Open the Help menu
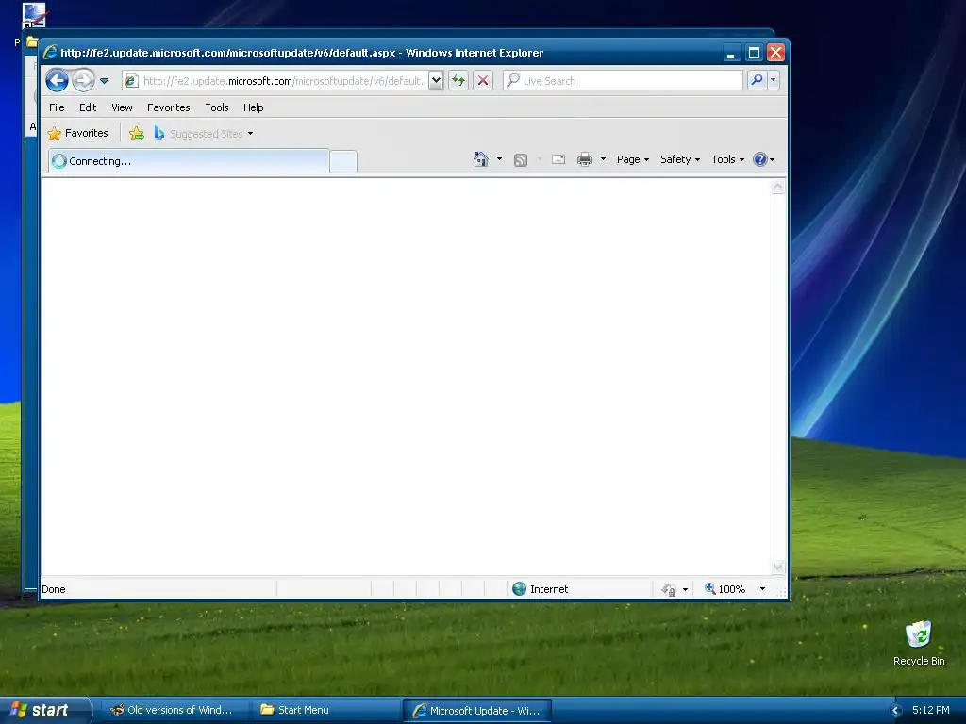The width and height of the screenshot is (966, 724). pyautogui.click(x=253, y=107)
